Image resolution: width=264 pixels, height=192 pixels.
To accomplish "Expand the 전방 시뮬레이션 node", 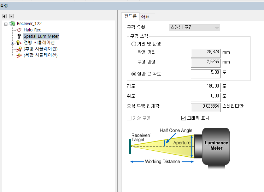I will [12, 43].
